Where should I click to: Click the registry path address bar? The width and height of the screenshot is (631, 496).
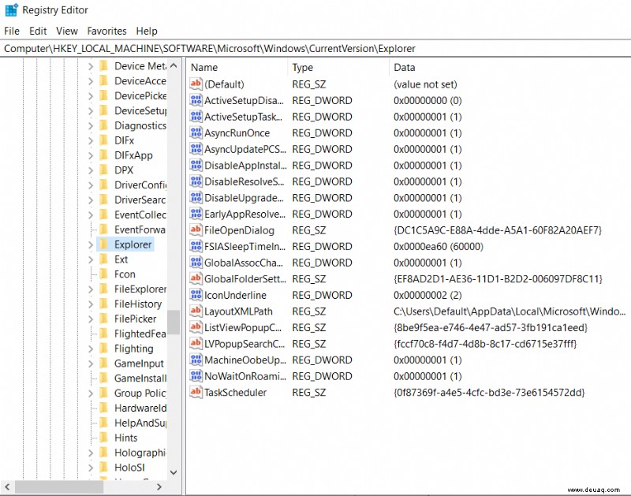click(315, 49)
